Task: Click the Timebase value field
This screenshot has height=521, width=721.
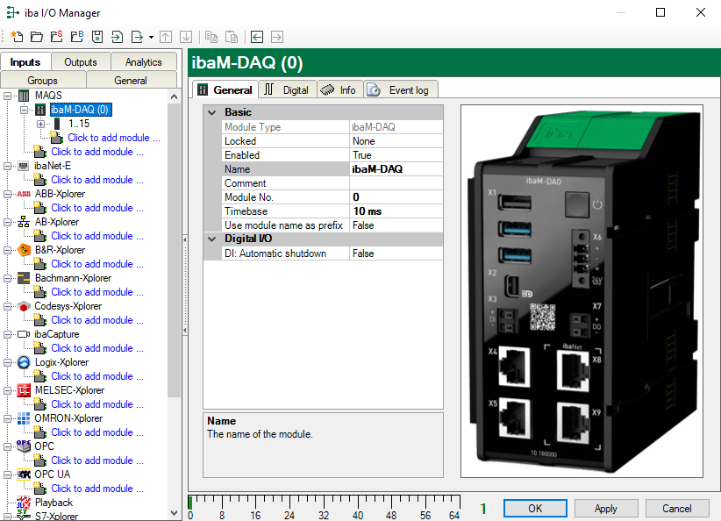Action: pos(395,211)
